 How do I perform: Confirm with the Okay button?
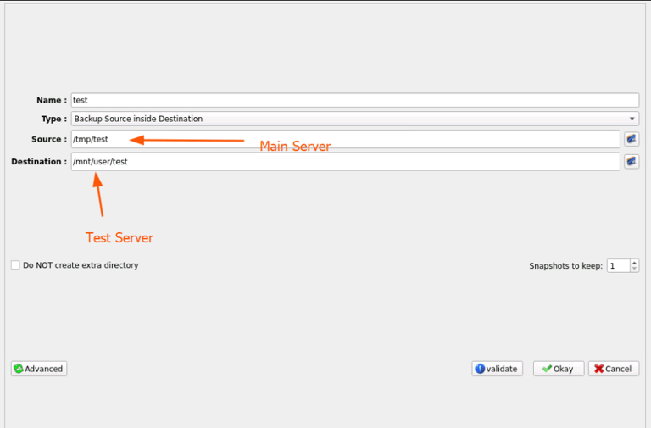(559, 369)
